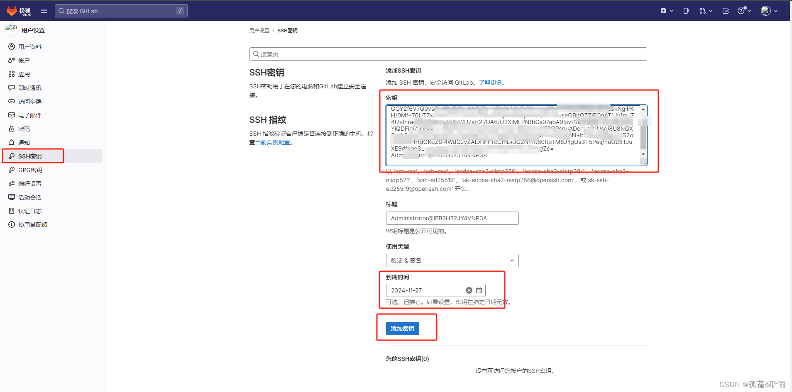
Task: Click the envelope icon beside 电子邮件
Action: [x=12, y=115]
